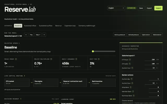Step forward one epoch
This screenshot has width=167, height=104.
38,35
